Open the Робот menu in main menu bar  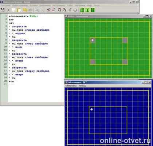click(70, 5)
